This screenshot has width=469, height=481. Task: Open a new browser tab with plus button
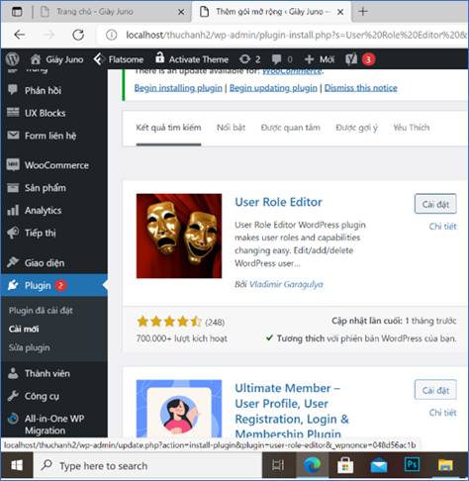coord(363,12)
